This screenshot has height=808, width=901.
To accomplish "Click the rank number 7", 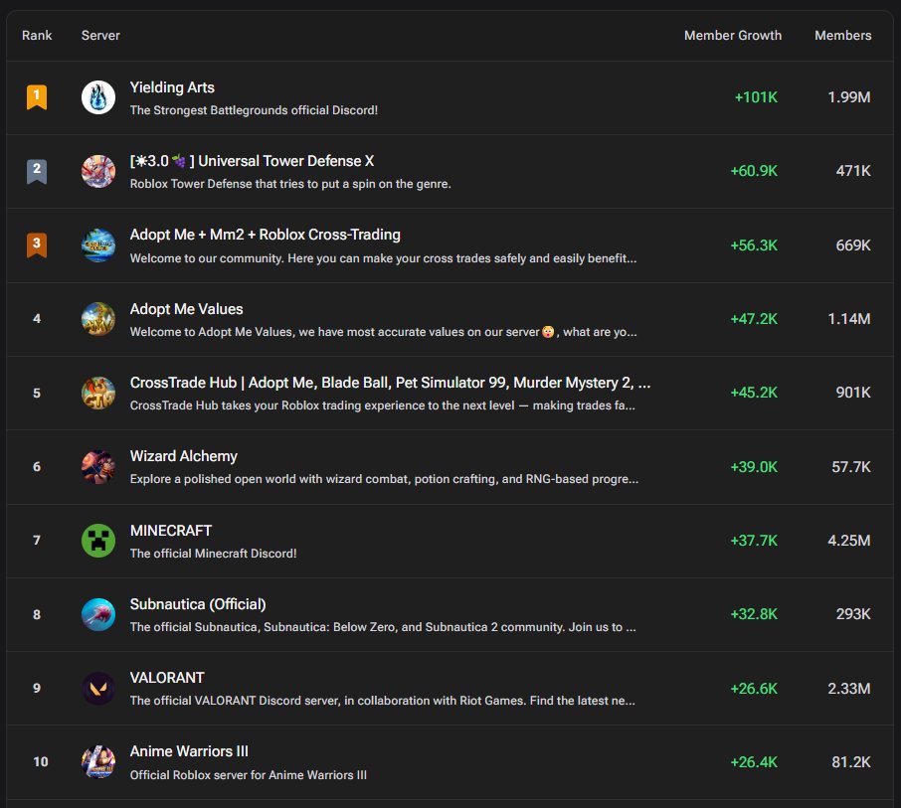I will [x=37, y=541].
